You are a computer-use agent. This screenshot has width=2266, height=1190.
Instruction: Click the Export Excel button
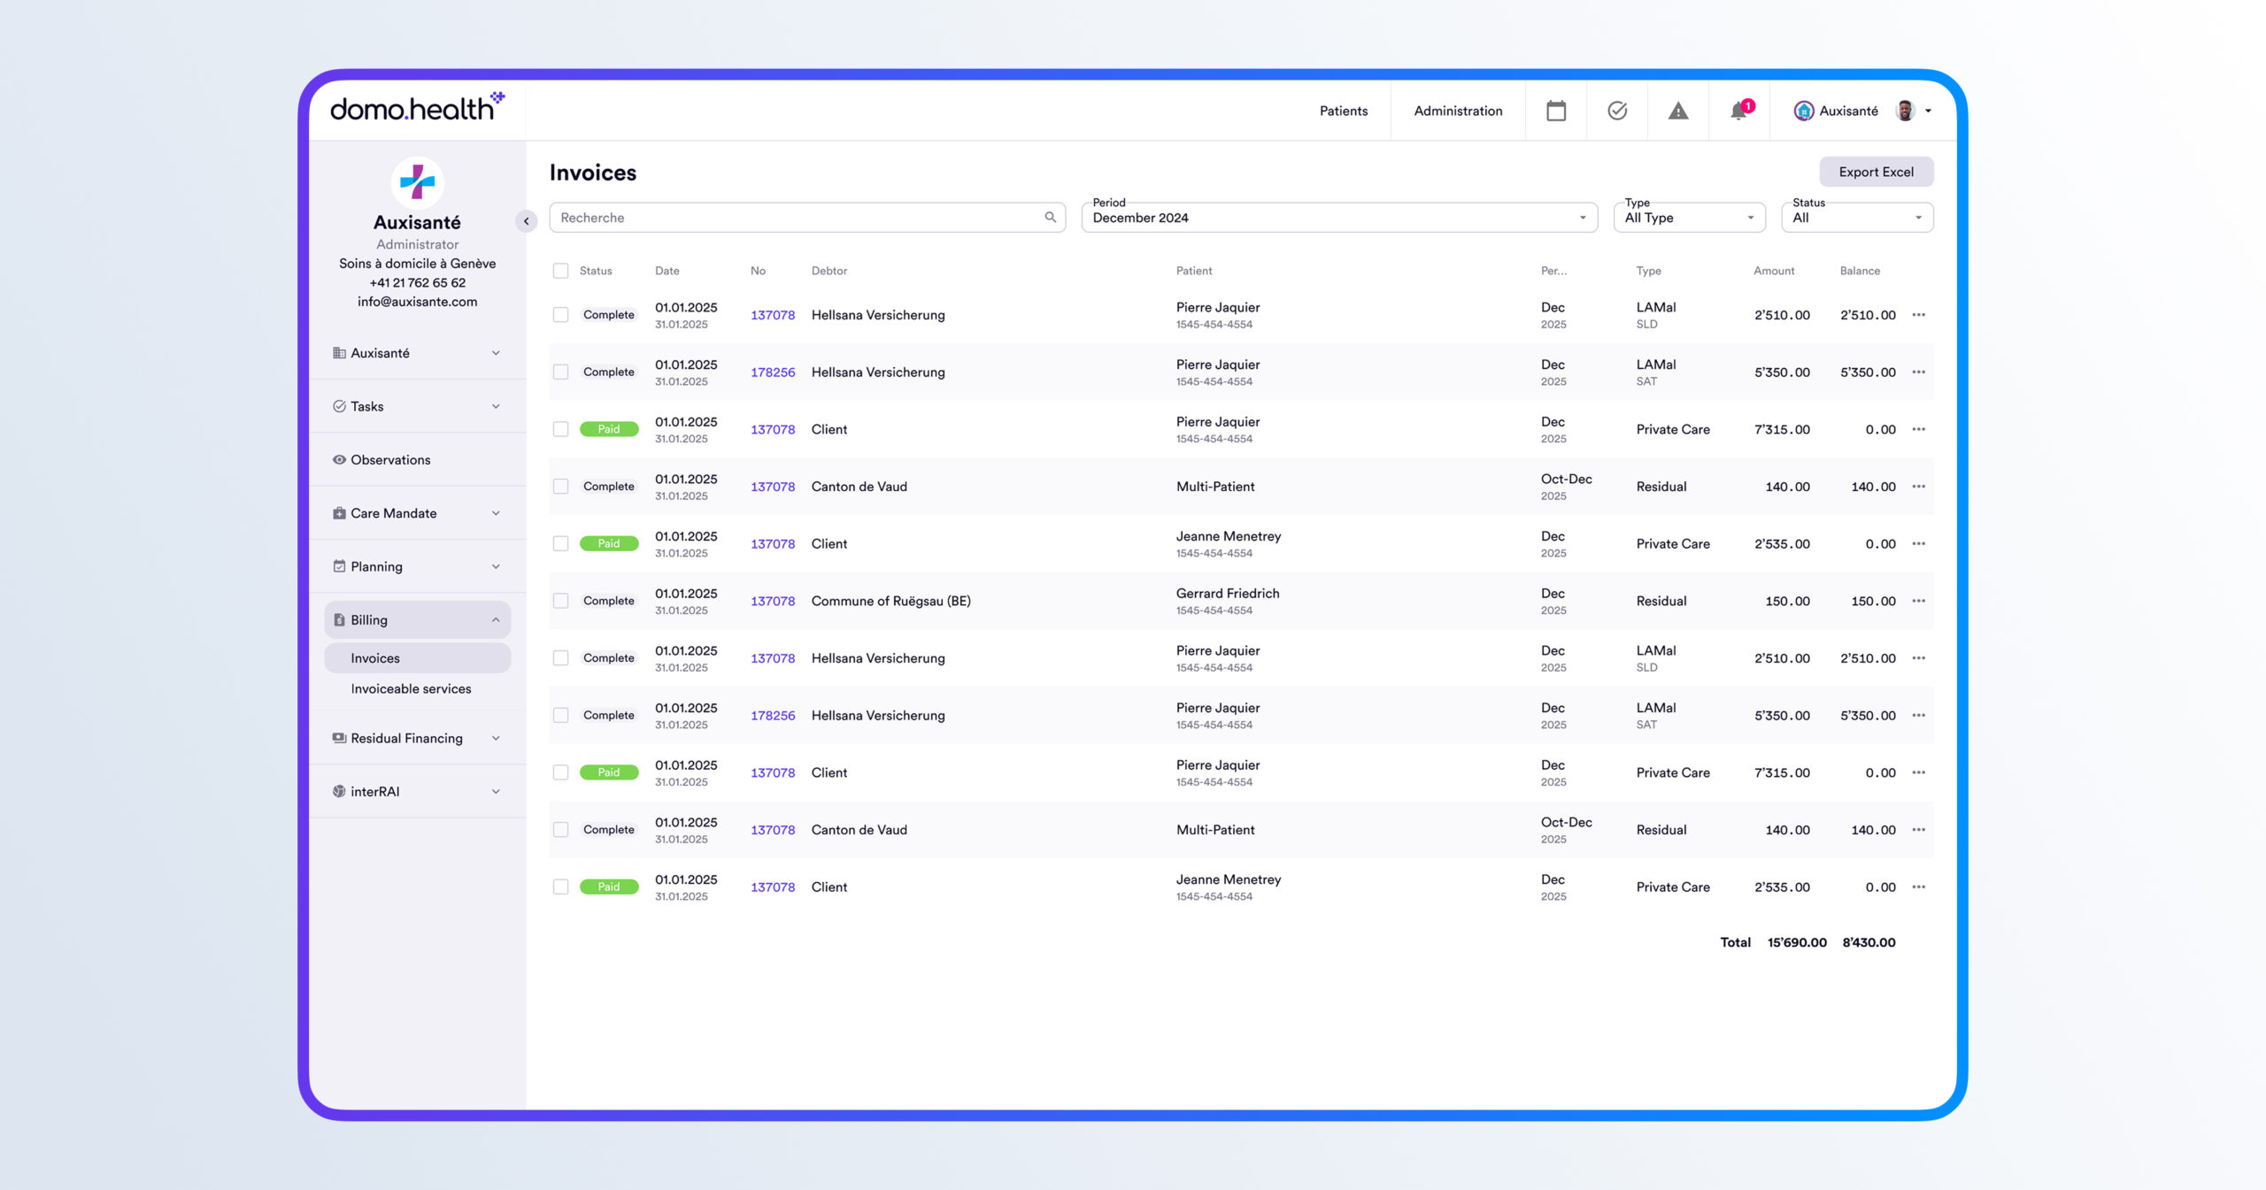point(1875,172)
